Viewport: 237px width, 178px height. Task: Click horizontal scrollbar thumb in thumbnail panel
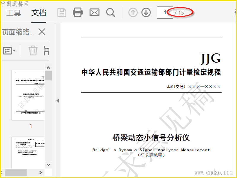pyautogui.click(x=16, y=172)
